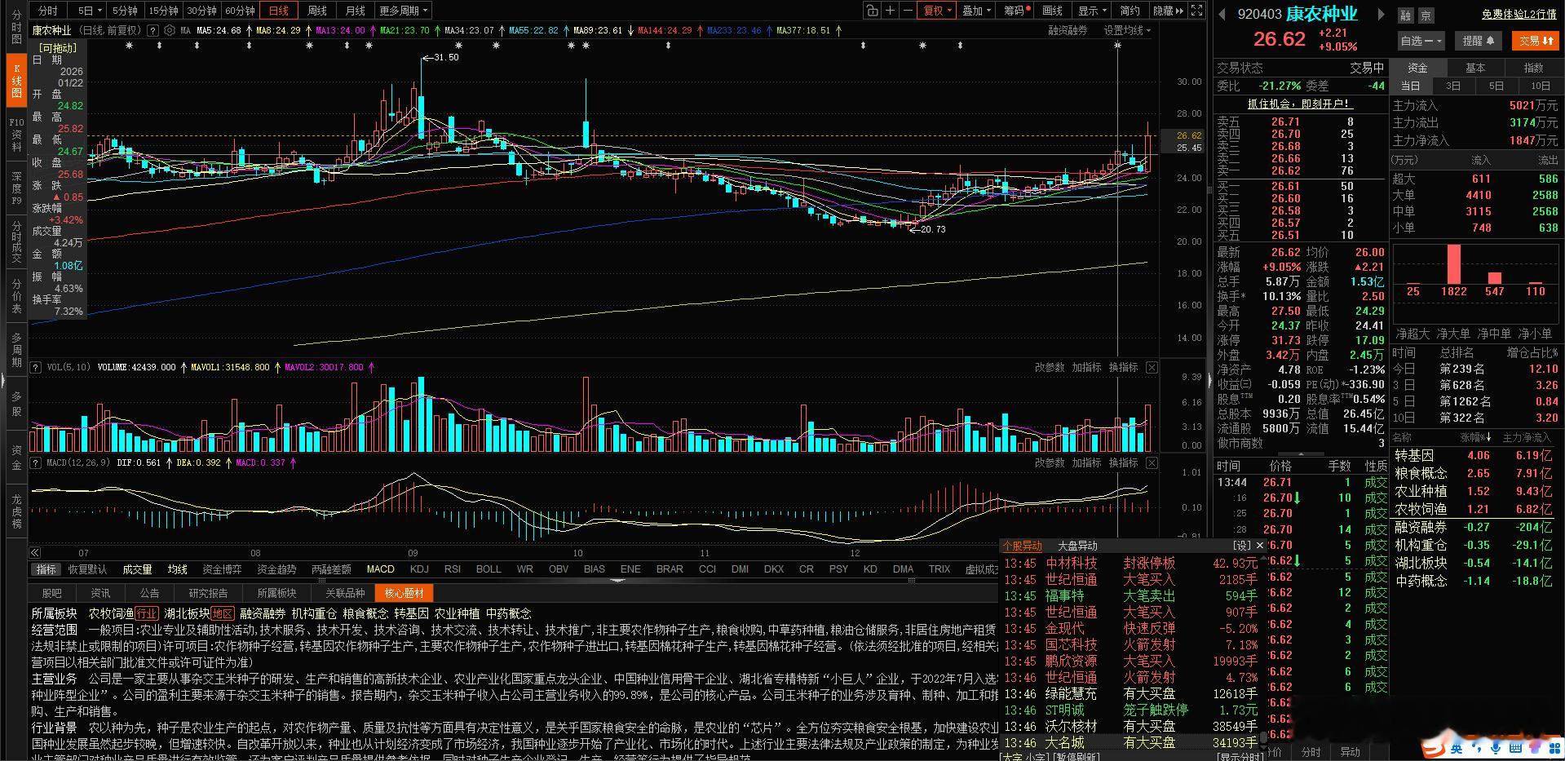The height and width of the screenshot is (761, 1565).
Task: Open the input method toolbox grid icon
Action: (x=1553, y=747)
